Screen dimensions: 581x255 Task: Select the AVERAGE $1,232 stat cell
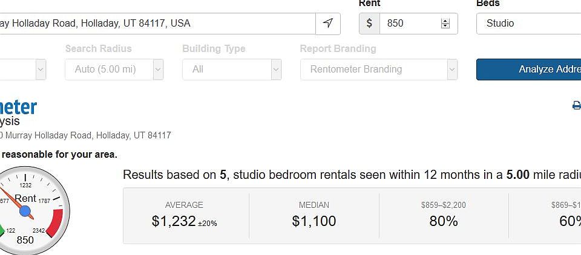185,216
